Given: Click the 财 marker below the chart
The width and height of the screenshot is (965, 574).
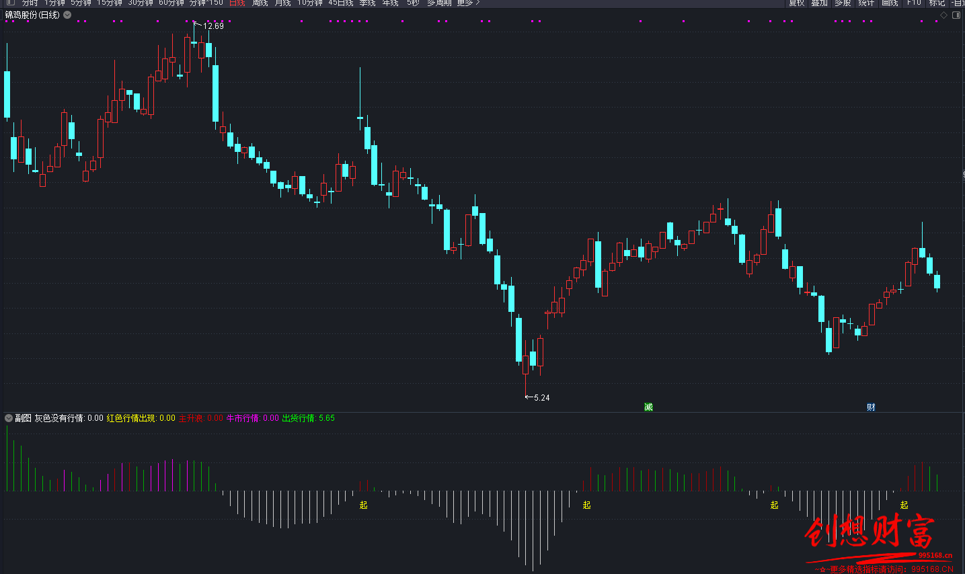Looking at the screenshot, I should [871, 407].
